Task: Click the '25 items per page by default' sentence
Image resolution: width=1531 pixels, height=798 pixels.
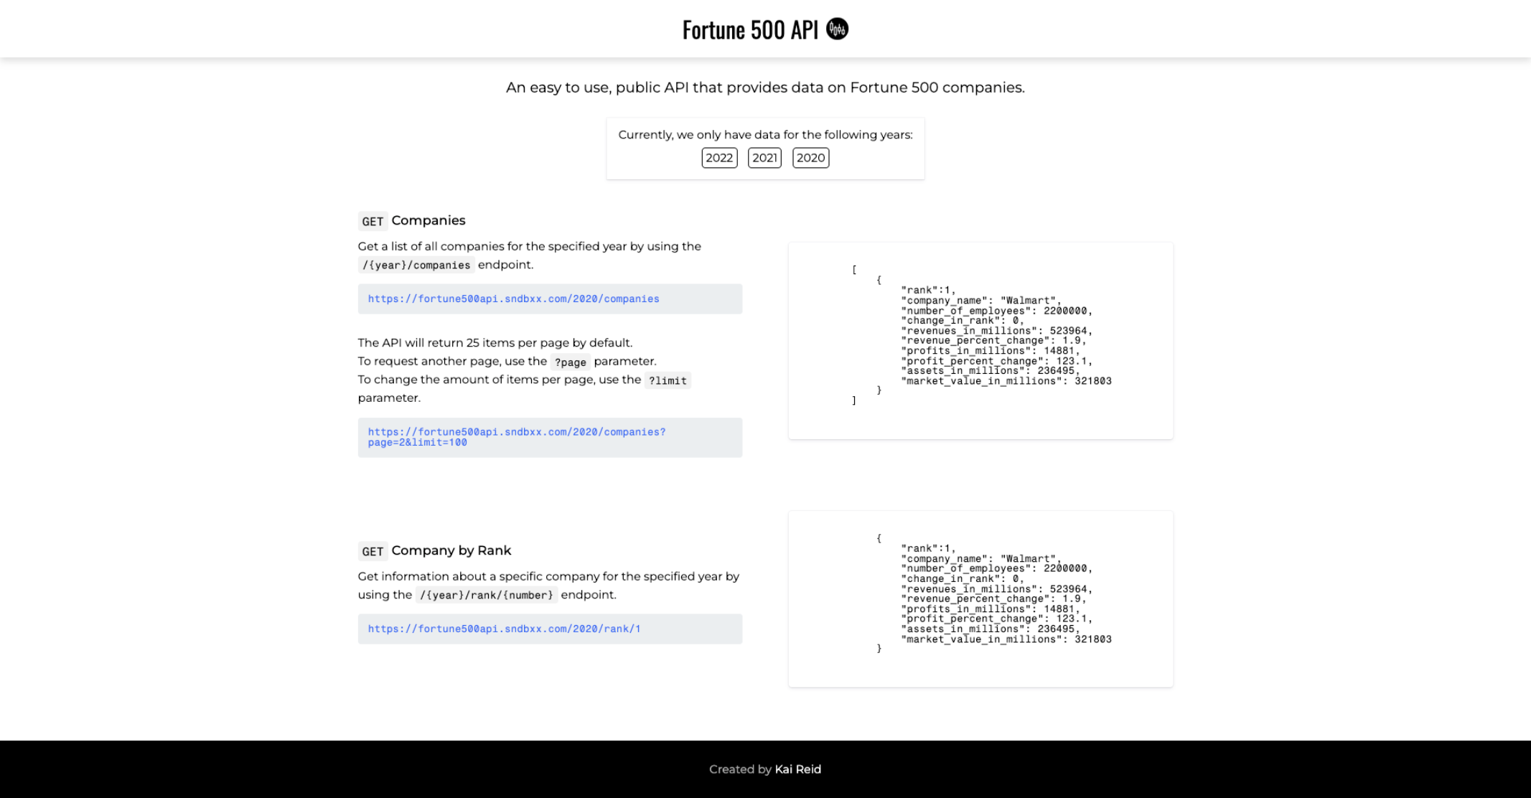Action: click(495, 343)
